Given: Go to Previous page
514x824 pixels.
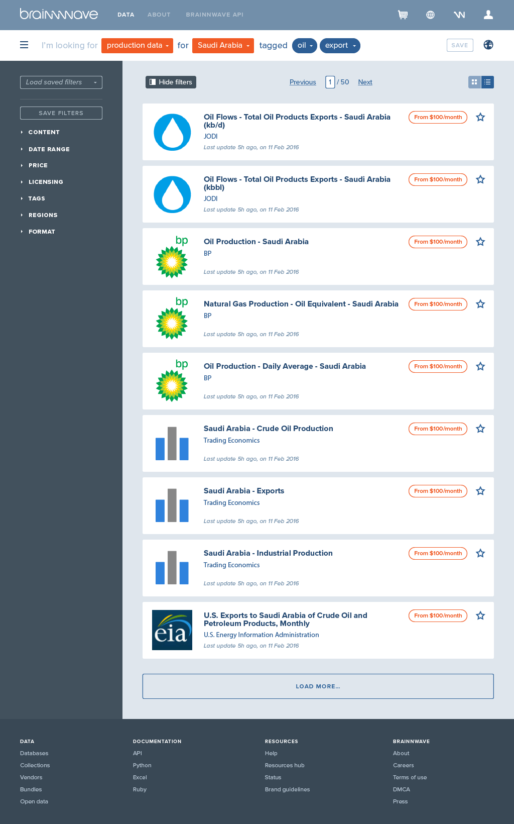Looking at the screenshot, I should click(x=303, y=82).
